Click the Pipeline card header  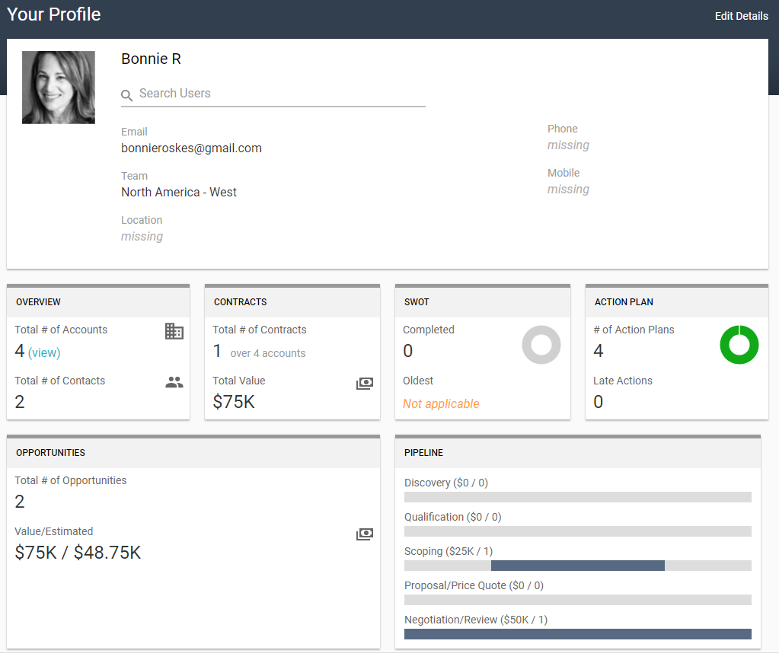click(577, 453)
